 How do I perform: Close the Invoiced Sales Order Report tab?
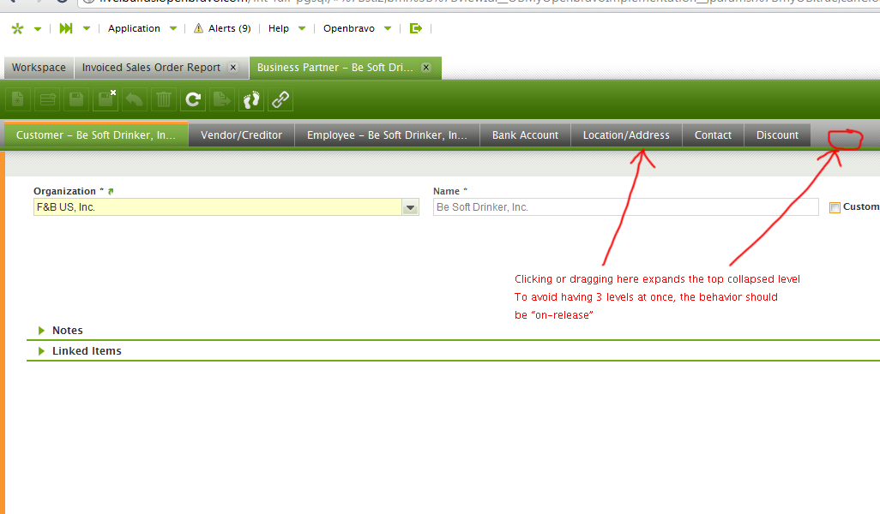point(233,68)
